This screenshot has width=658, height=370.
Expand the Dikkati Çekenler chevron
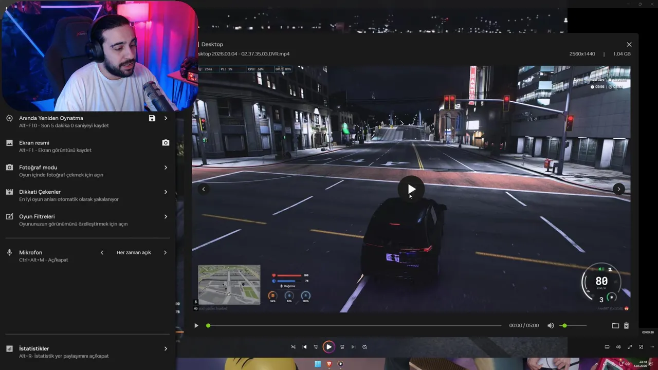point(166,192)
